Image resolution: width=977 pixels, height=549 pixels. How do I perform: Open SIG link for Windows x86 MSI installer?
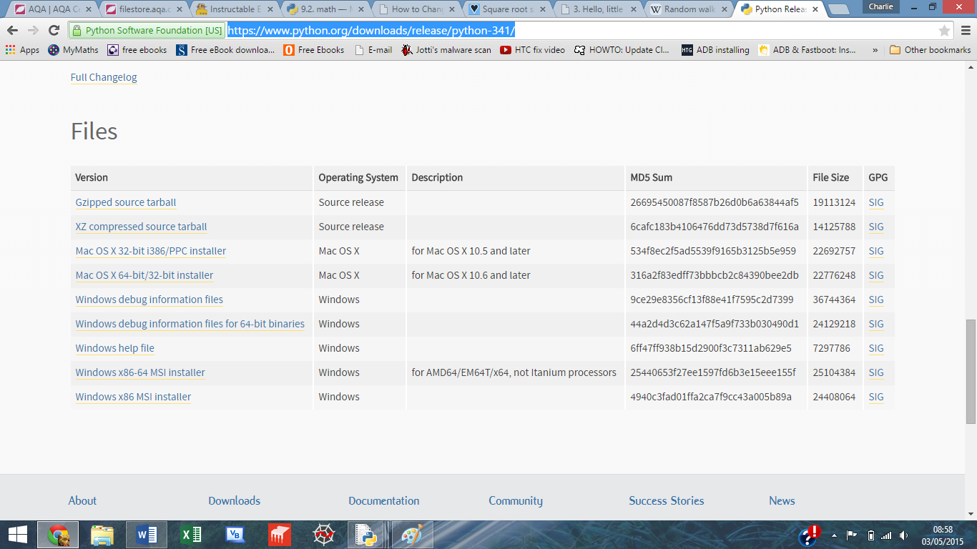[x=876, y=397]
